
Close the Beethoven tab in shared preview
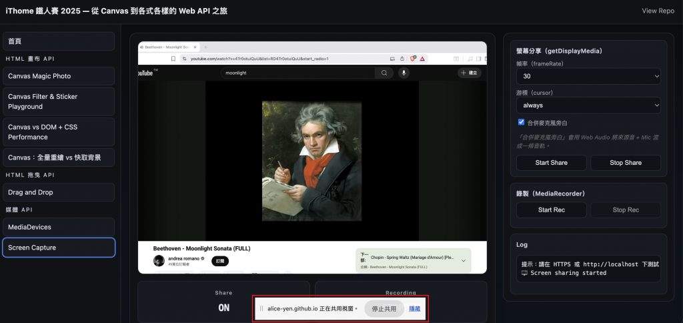(195, 47)
